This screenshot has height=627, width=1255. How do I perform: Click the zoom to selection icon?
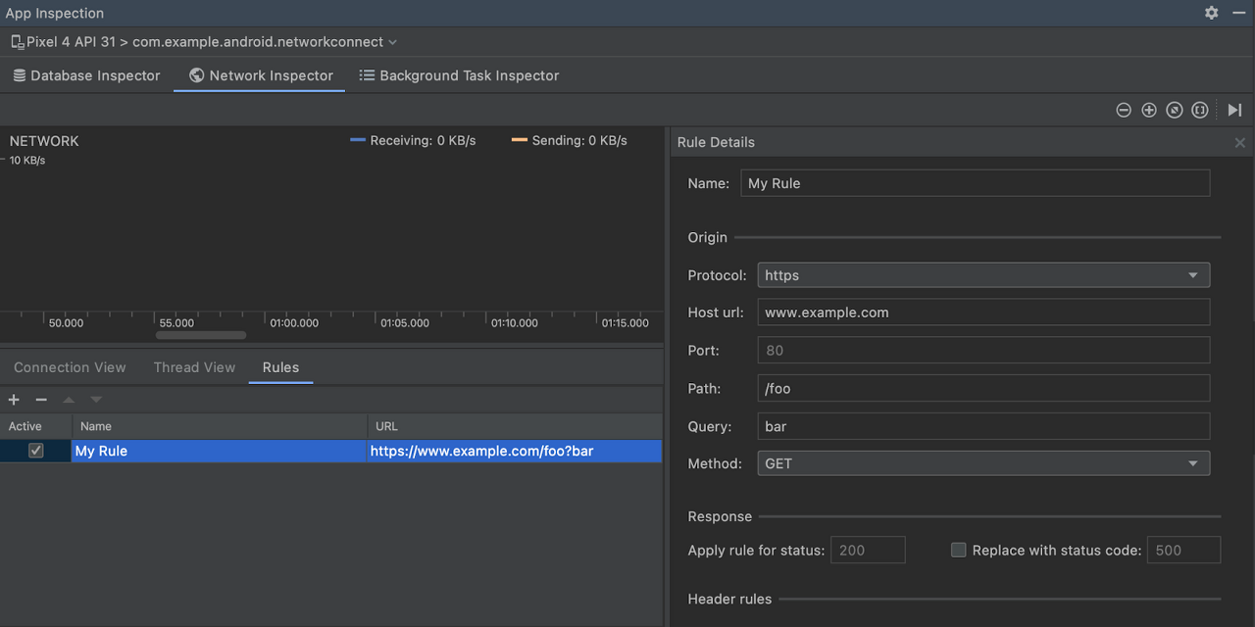pos(1200,110)
